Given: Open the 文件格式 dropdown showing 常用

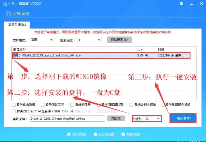Looking at the screenshot, I should pyautogui.click(x=42, y=40).
